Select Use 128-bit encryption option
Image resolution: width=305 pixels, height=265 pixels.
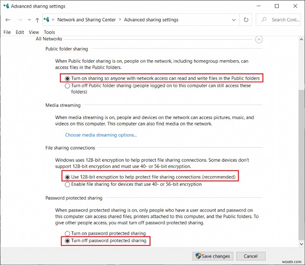tap(67, 176)
